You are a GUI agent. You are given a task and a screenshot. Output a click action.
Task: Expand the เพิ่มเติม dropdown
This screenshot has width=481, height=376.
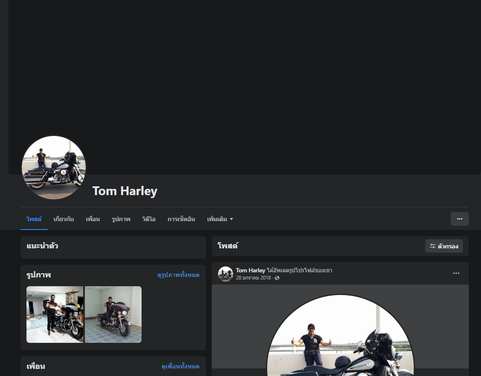coord(220,219)
